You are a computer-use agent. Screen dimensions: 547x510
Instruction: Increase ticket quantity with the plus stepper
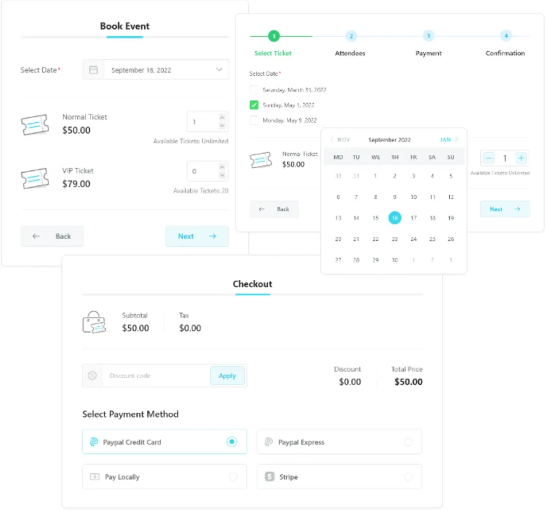point(521,158)
